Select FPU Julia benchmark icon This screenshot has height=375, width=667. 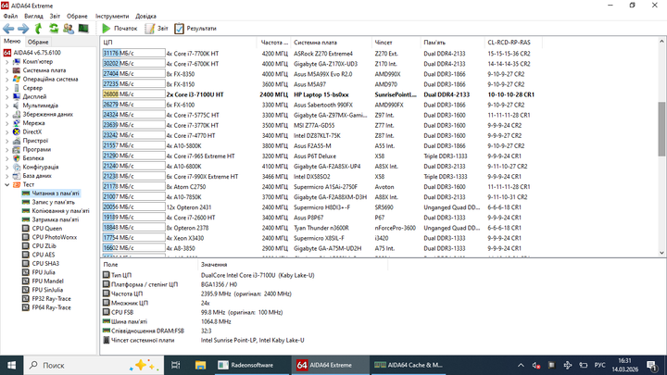tap(26, 272)
